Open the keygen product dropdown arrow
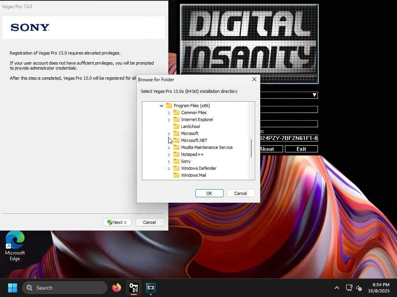397x297 pixels. (x=314, y=95)
